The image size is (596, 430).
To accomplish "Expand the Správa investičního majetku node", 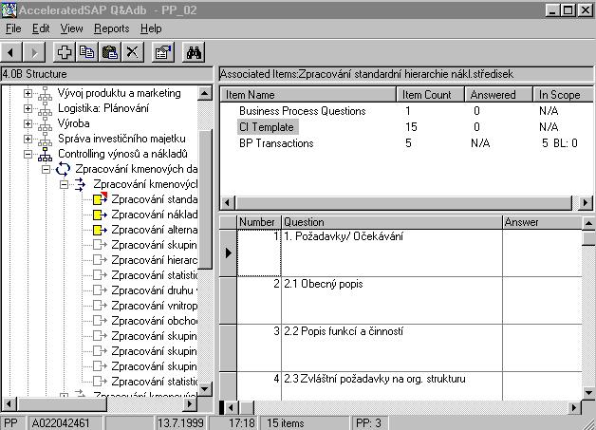I will coord(28,139).
